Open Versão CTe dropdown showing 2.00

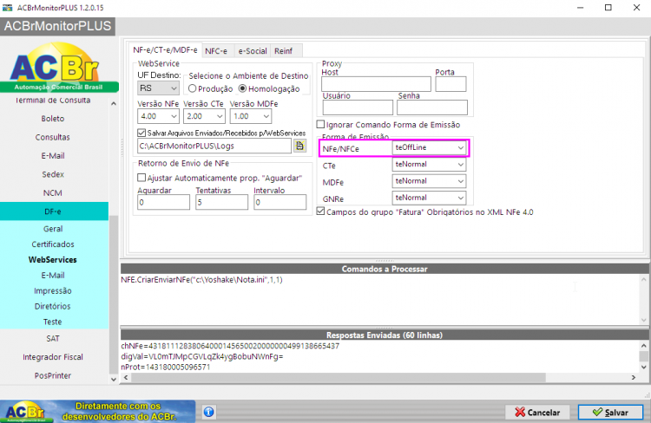(x=204, y=116)
